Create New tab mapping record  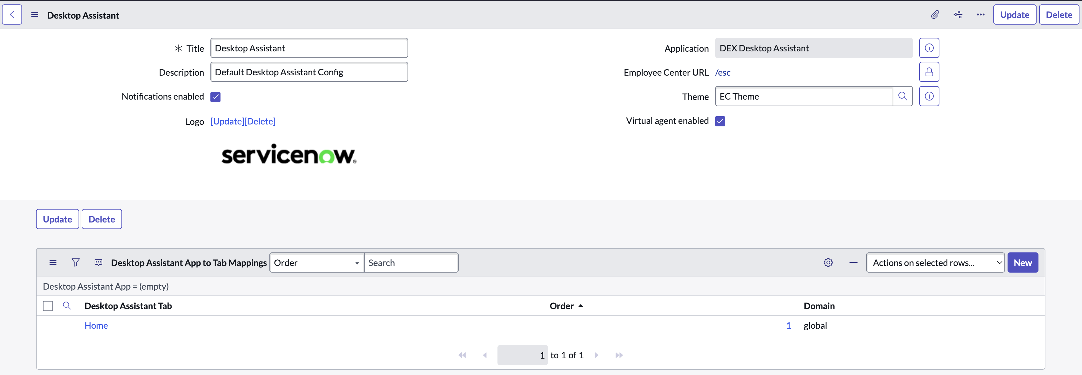click(1022, 262)
